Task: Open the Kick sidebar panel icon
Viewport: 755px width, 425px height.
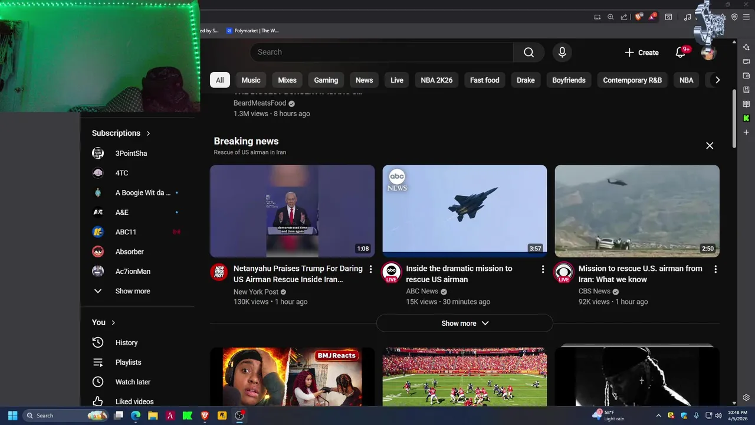Action: pos(746,118)
